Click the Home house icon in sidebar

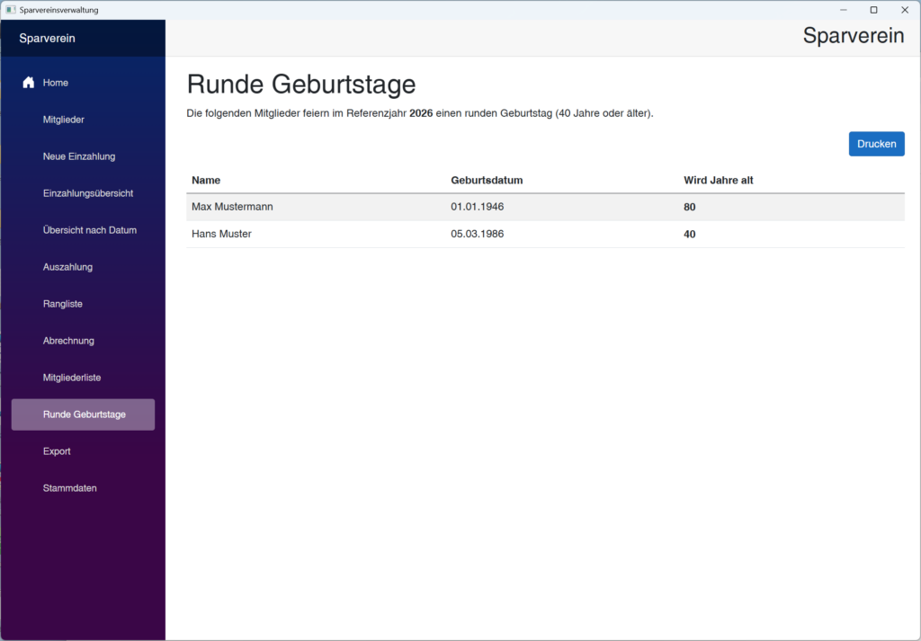pyautogui.click(x=29, y=83)
